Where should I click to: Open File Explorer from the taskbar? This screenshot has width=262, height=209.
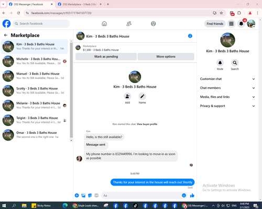pos(24,205)
